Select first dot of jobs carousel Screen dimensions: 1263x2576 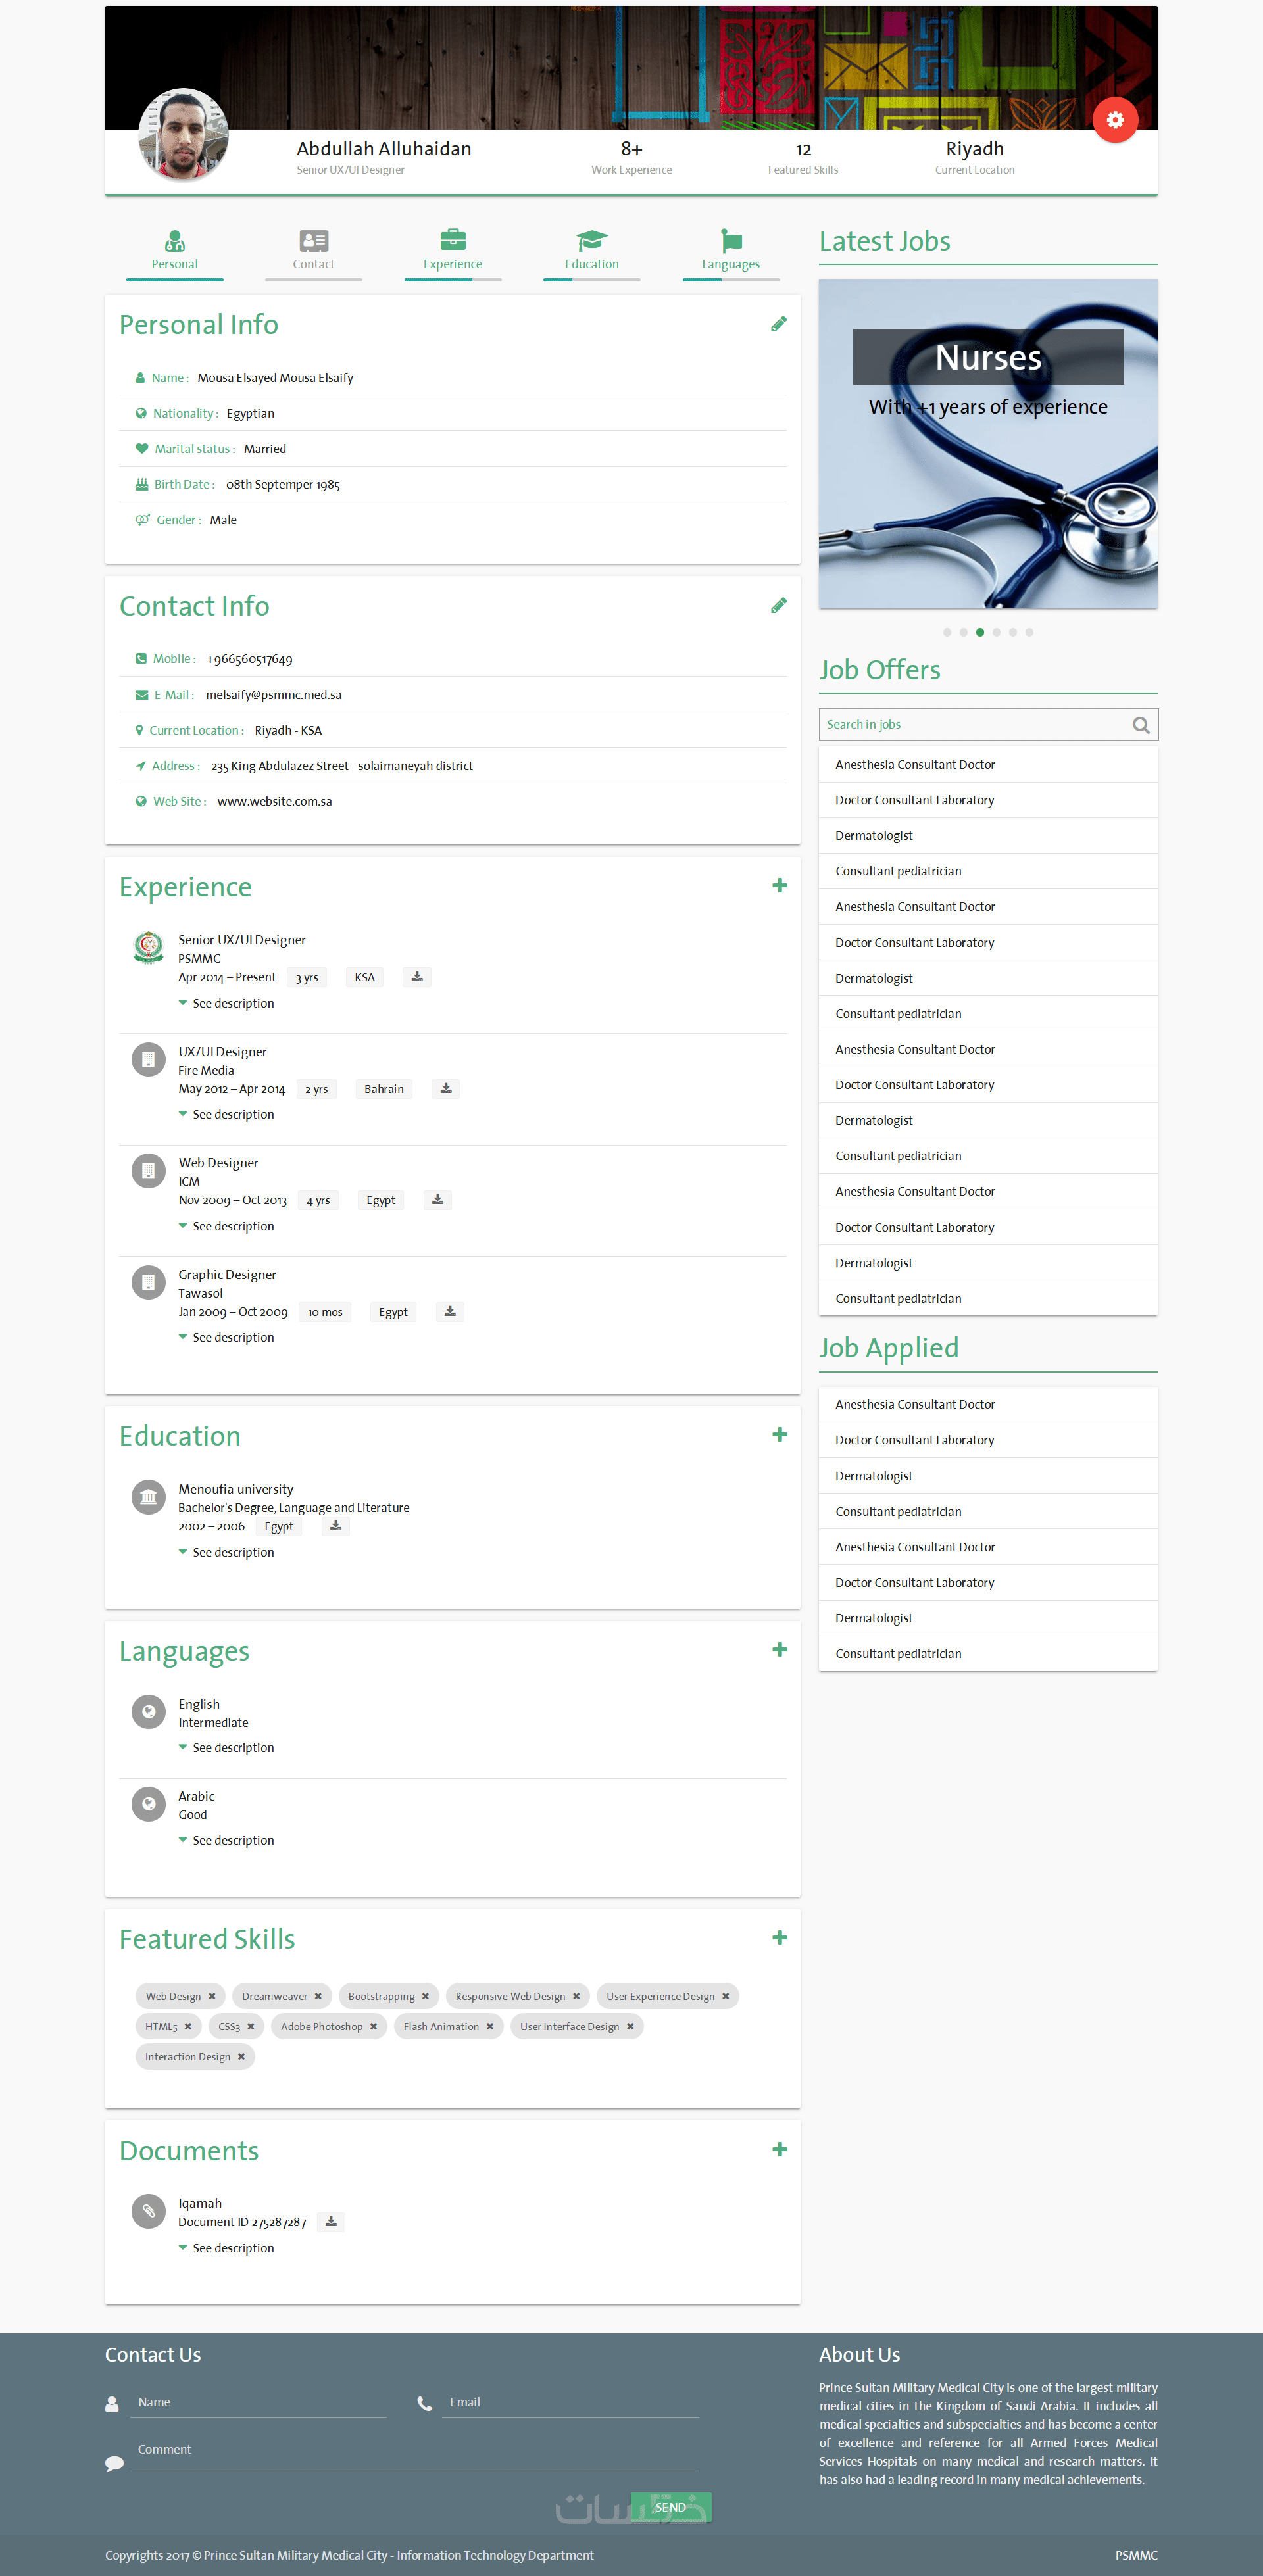point(946,632)
